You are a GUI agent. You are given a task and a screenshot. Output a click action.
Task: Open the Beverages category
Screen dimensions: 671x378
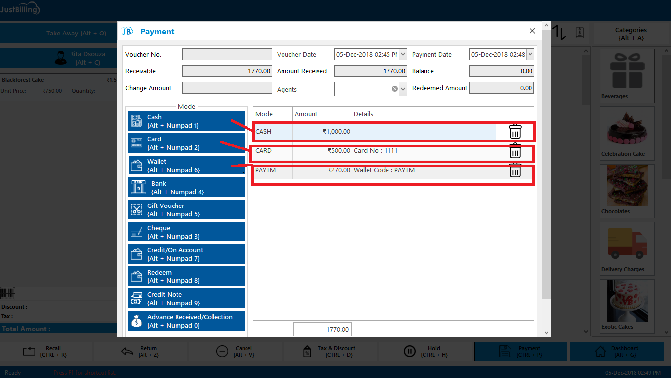pos(627,75)
